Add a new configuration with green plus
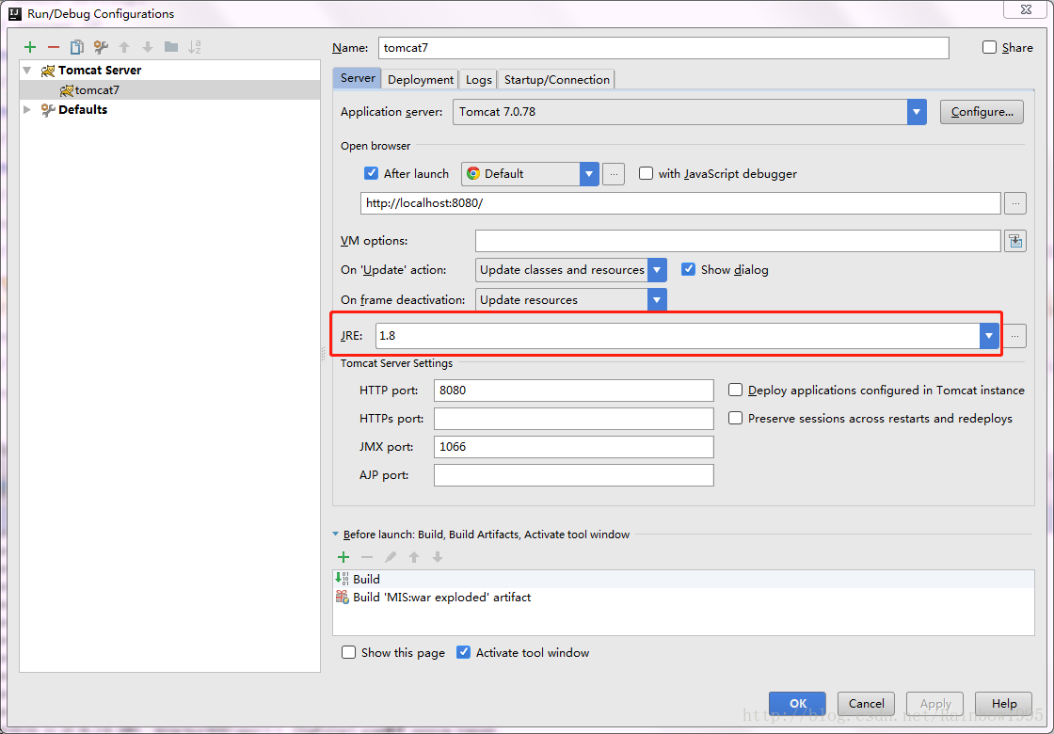The image size is (1054, 734). (x=29, y=47)
